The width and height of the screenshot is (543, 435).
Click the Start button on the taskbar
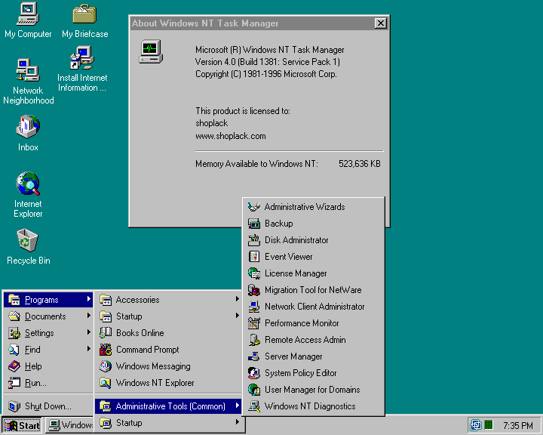coord(22,425)
